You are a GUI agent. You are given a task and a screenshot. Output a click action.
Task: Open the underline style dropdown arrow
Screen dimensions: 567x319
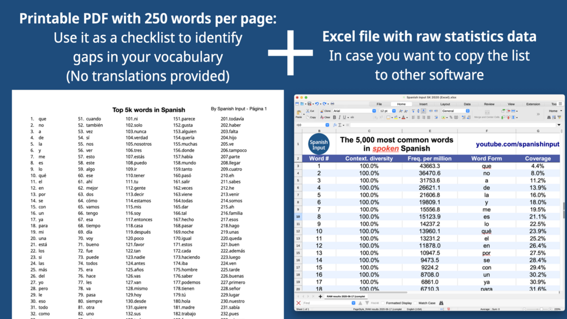pyautogui.click(x=348, y=118)
